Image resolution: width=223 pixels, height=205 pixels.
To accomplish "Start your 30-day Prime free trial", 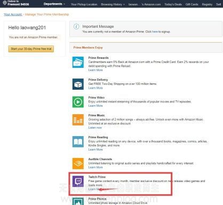I will 31,49.
